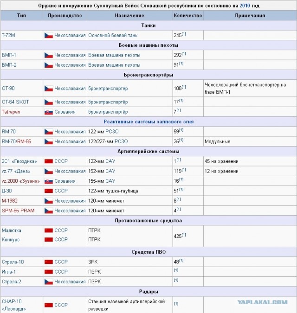Click footnote [1] next to 245
Image resolution: width=297 pixels, height=313 pixels.
tap(184, 34)
